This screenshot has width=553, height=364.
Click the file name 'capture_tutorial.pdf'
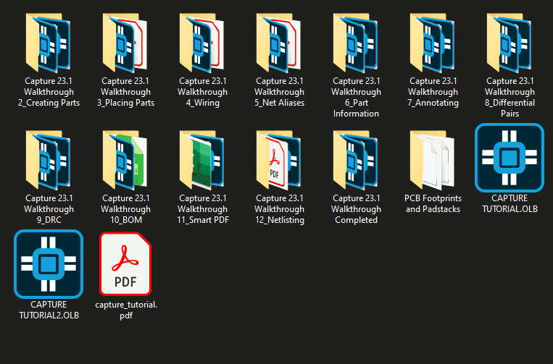click(x=126, y=310)
